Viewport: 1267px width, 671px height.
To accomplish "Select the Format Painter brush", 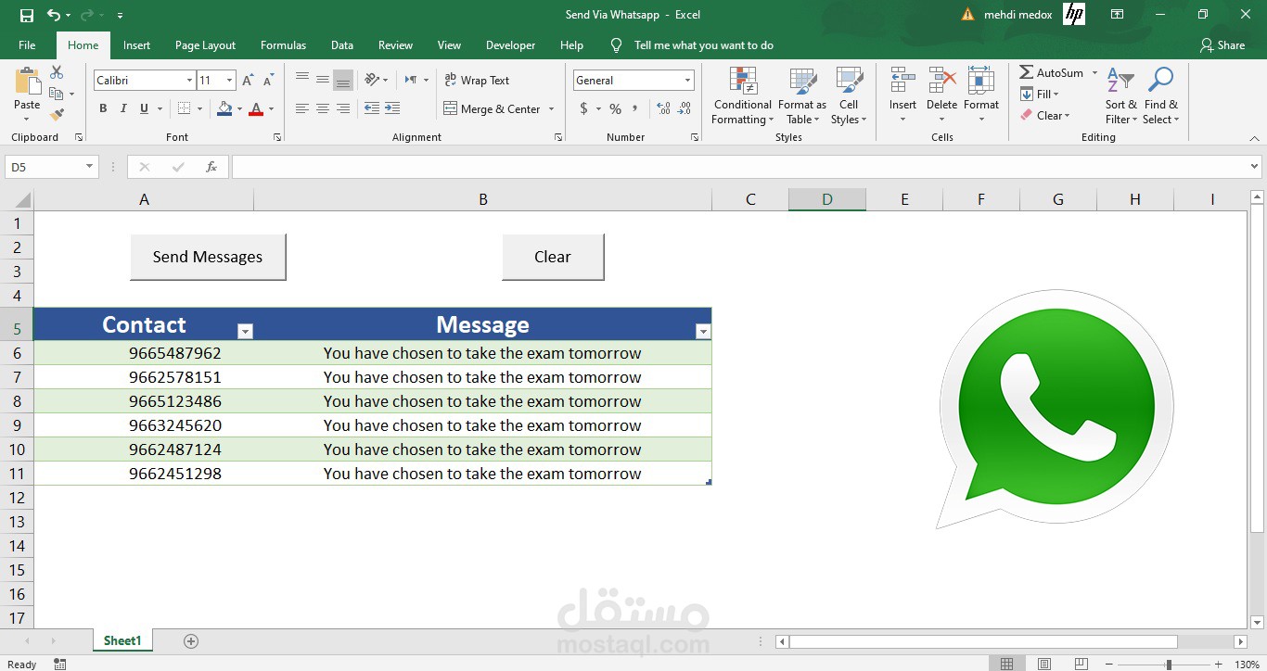I will tap(57, 115).
